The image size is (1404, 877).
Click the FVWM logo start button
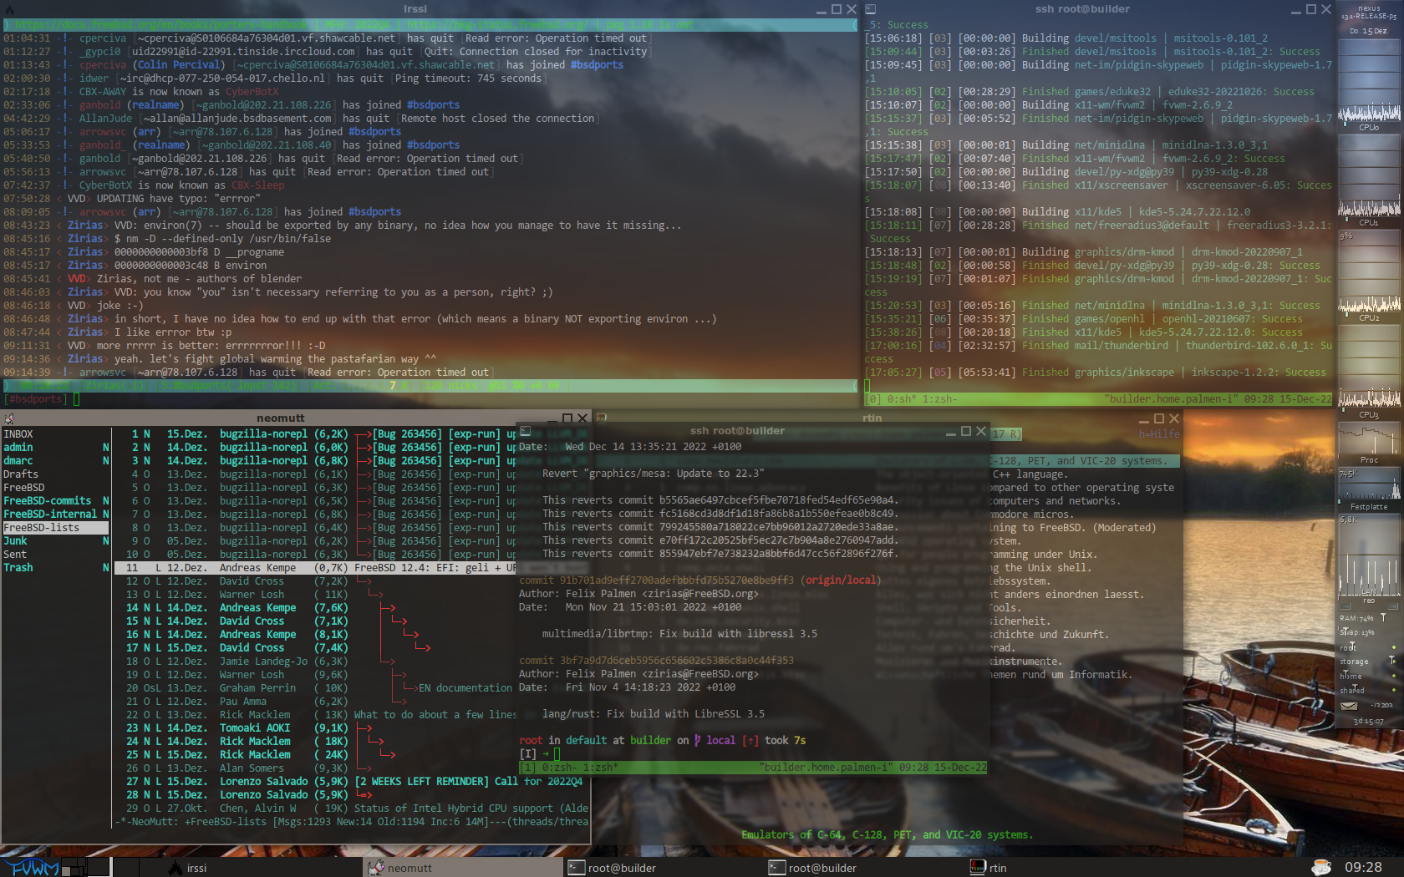[x=30, y=868]
